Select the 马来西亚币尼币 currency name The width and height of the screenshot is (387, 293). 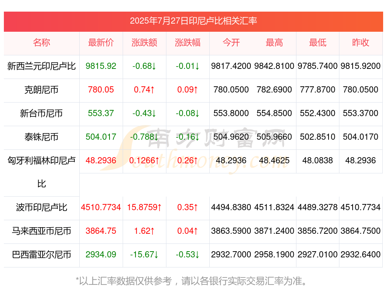[x=41, y=231]
